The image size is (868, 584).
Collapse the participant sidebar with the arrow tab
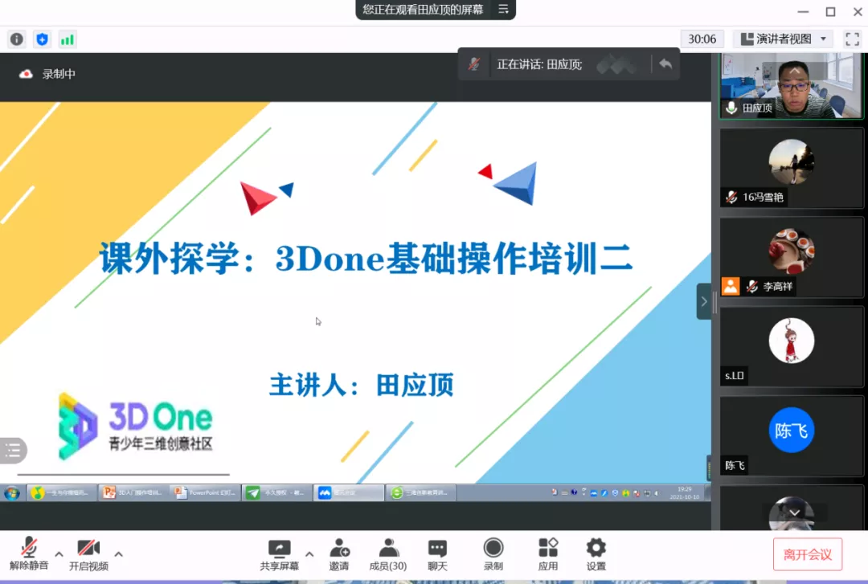pos(703,302)
